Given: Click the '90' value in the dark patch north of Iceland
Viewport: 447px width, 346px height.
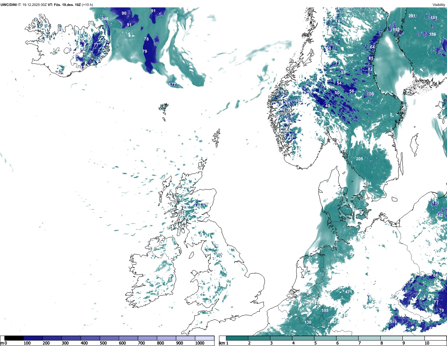Looking at the screenshot, I should 124,13.
